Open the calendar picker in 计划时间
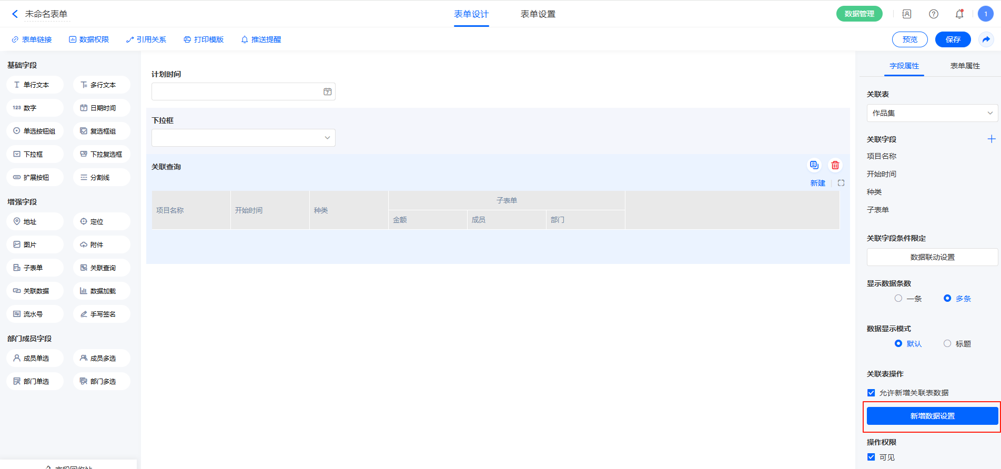Image resolution: width=1001 pixels, height=469 pixels. pos(327,91)
